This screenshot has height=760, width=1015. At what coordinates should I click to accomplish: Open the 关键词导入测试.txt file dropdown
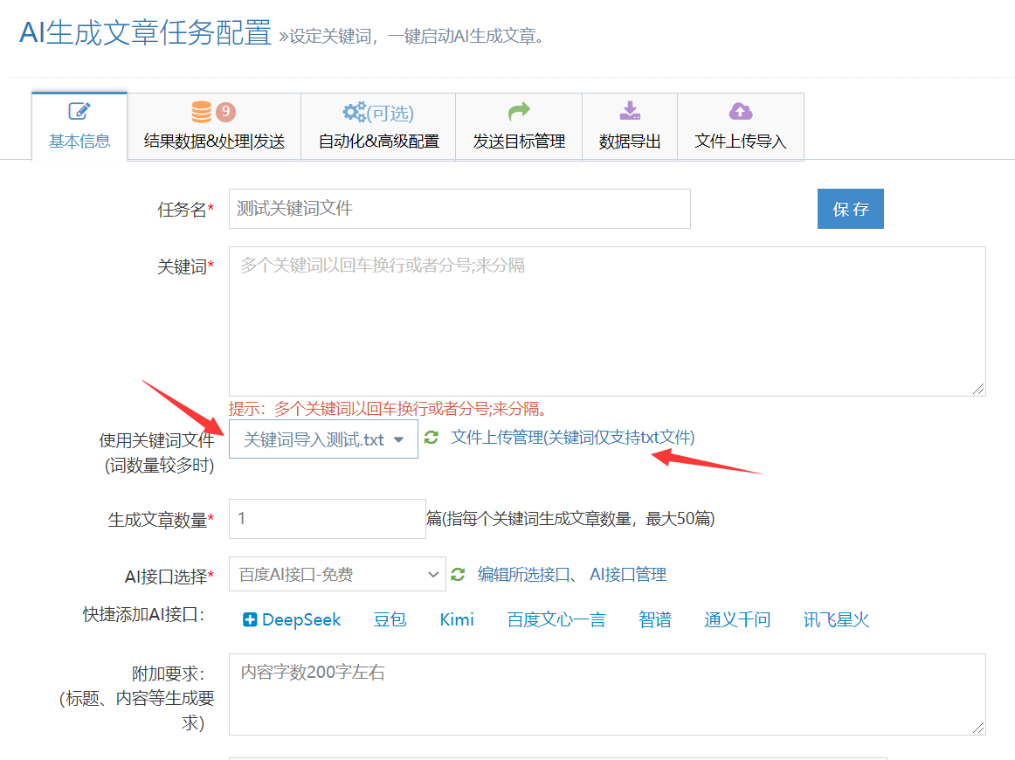pos(324,439)
